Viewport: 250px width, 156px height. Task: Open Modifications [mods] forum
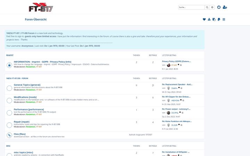click(25, 97)
